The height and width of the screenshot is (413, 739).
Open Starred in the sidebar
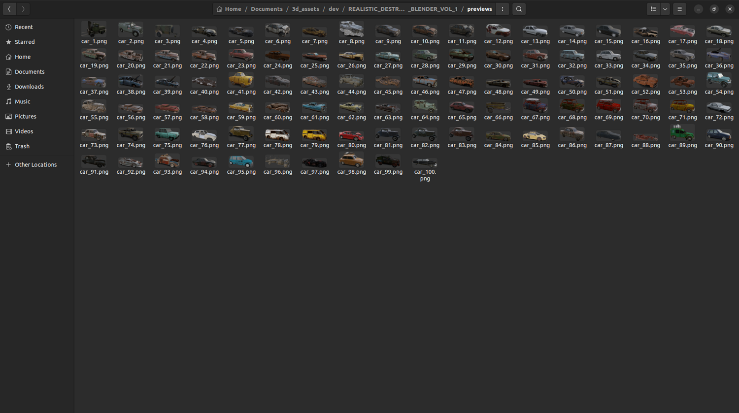[37, 42]
